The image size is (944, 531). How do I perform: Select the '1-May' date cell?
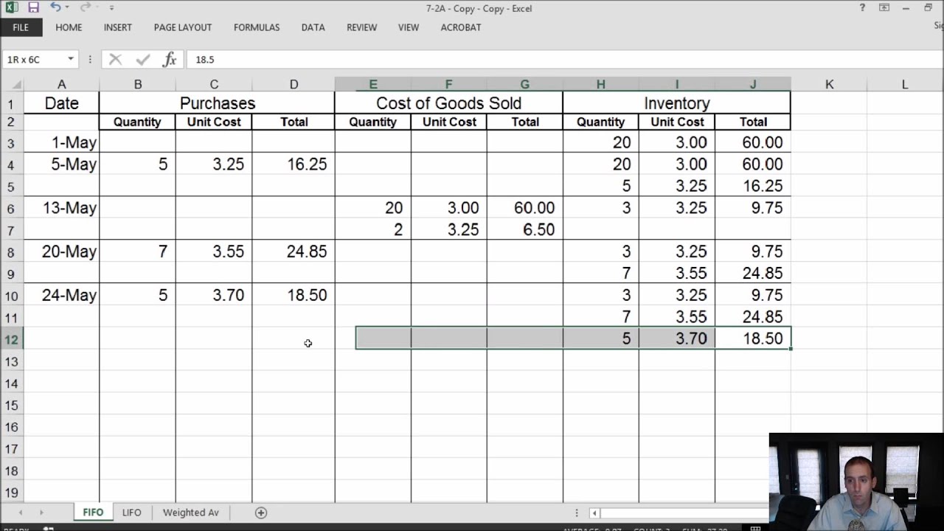tap(61, 142)
